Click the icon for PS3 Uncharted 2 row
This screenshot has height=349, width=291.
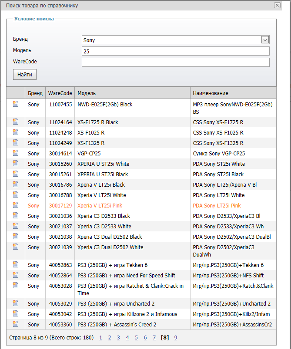(16, 303)
